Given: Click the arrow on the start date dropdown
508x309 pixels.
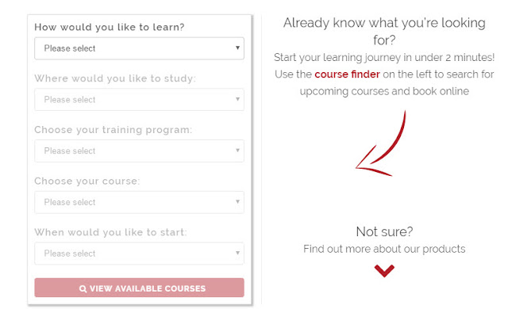Looking at the screenshot, I should [237, 253].
